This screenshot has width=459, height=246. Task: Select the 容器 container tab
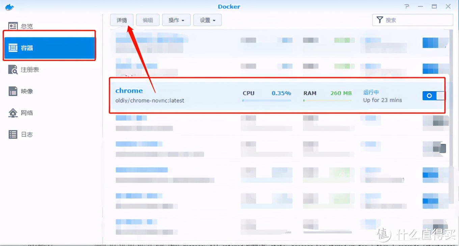[50, 48]
